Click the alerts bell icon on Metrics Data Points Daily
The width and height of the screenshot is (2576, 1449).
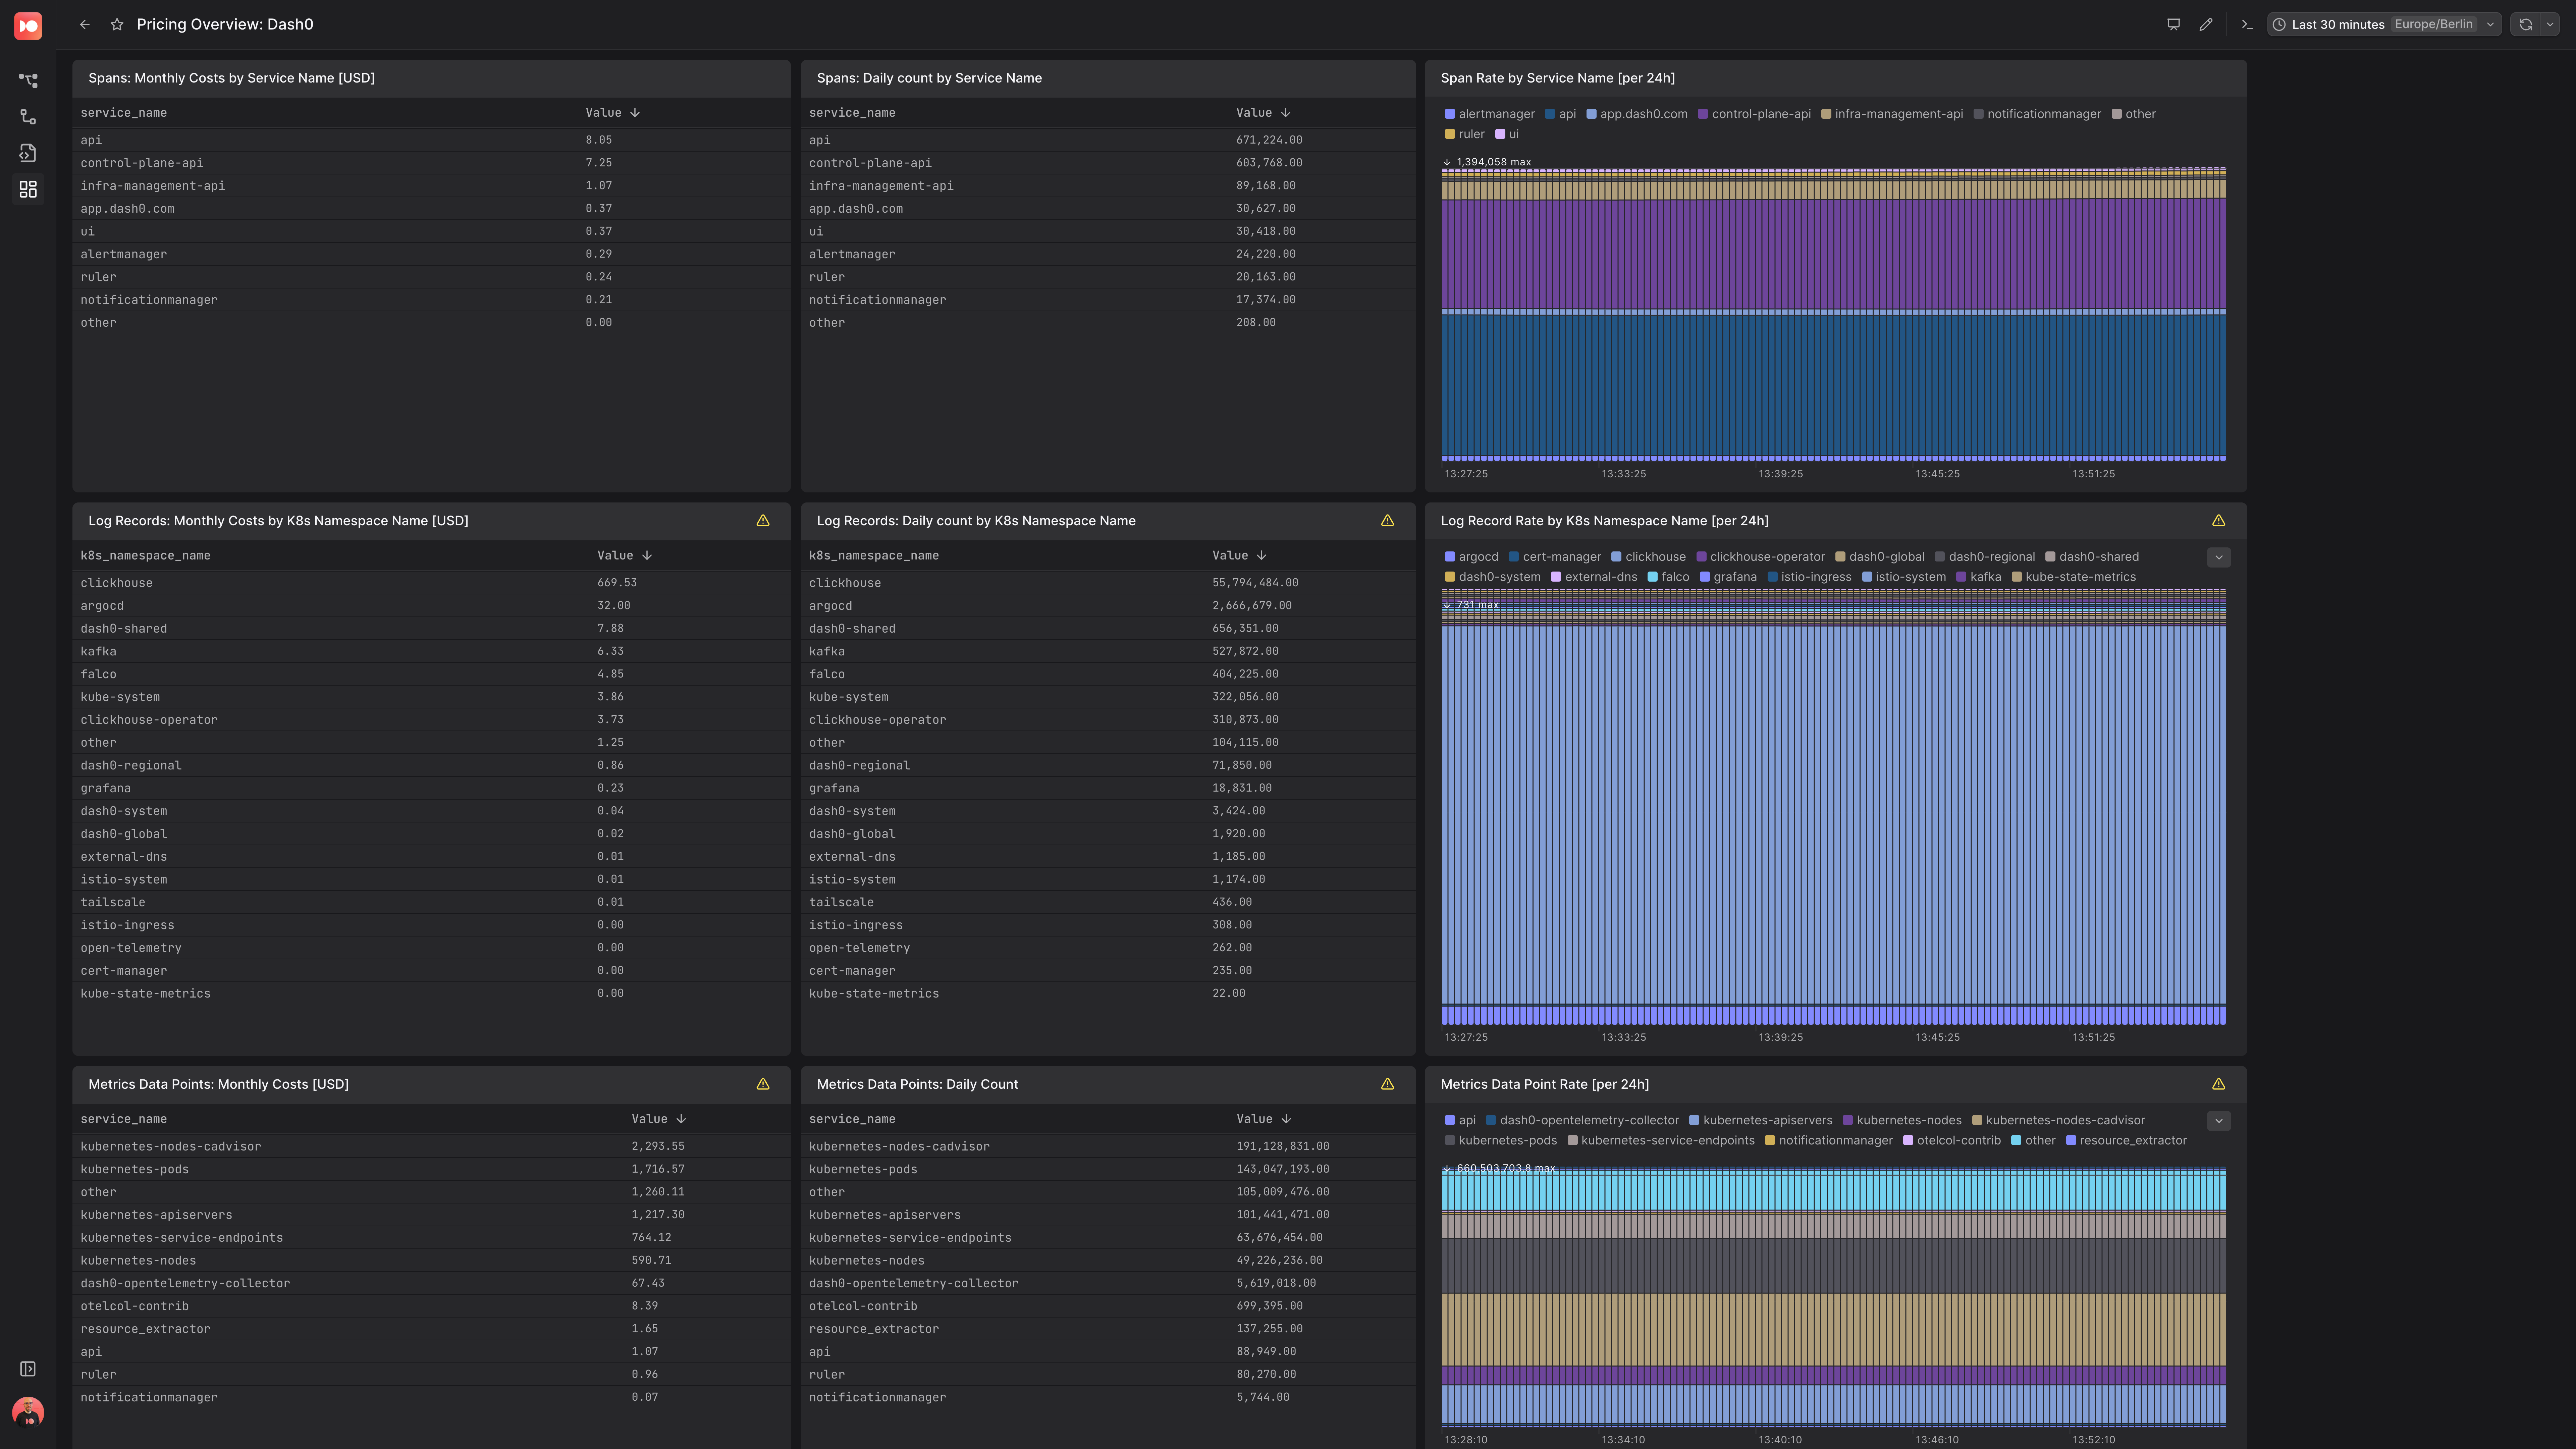tap(1387, 1083)
